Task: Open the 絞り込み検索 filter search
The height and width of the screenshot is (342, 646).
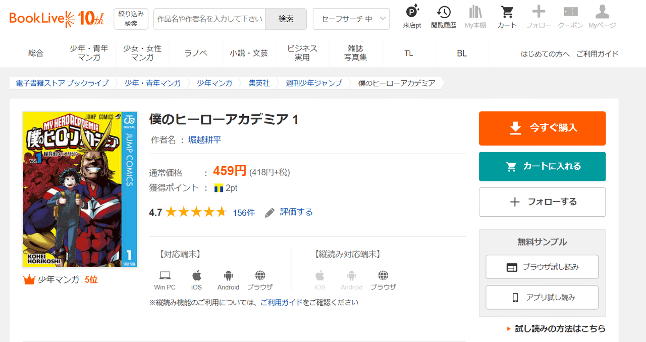Action: coord(131,19)
